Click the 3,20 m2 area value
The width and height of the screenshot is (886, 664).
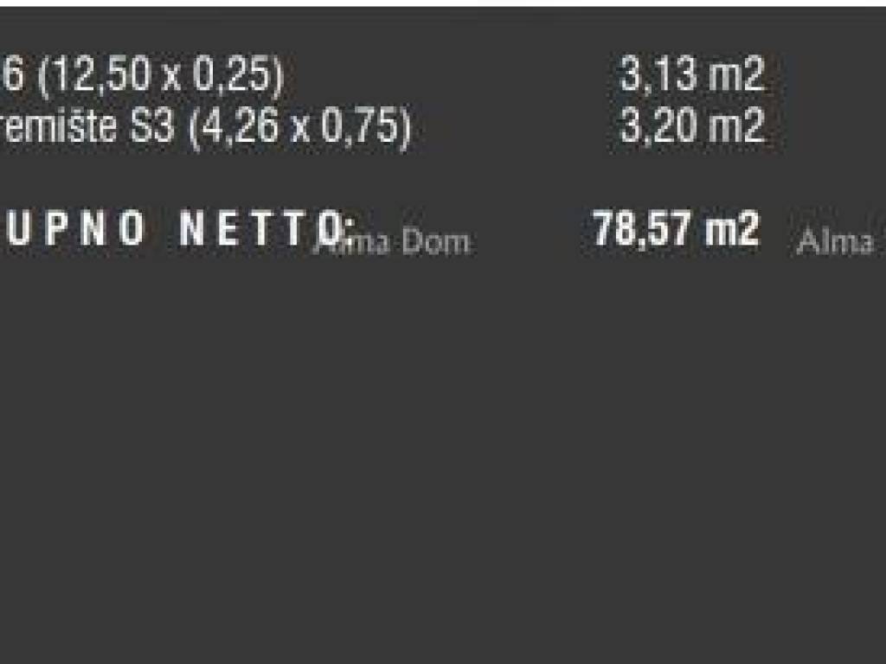pyautogui.click(x=691, y=128)
